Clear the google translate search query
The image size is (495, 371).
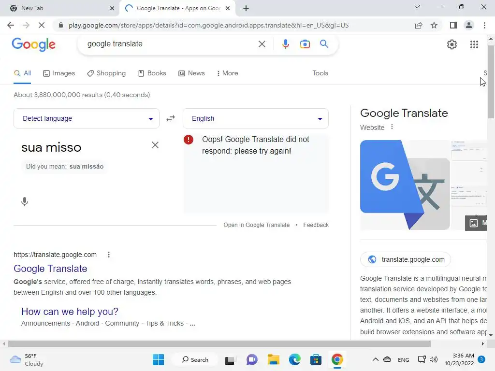pos(262,44)
